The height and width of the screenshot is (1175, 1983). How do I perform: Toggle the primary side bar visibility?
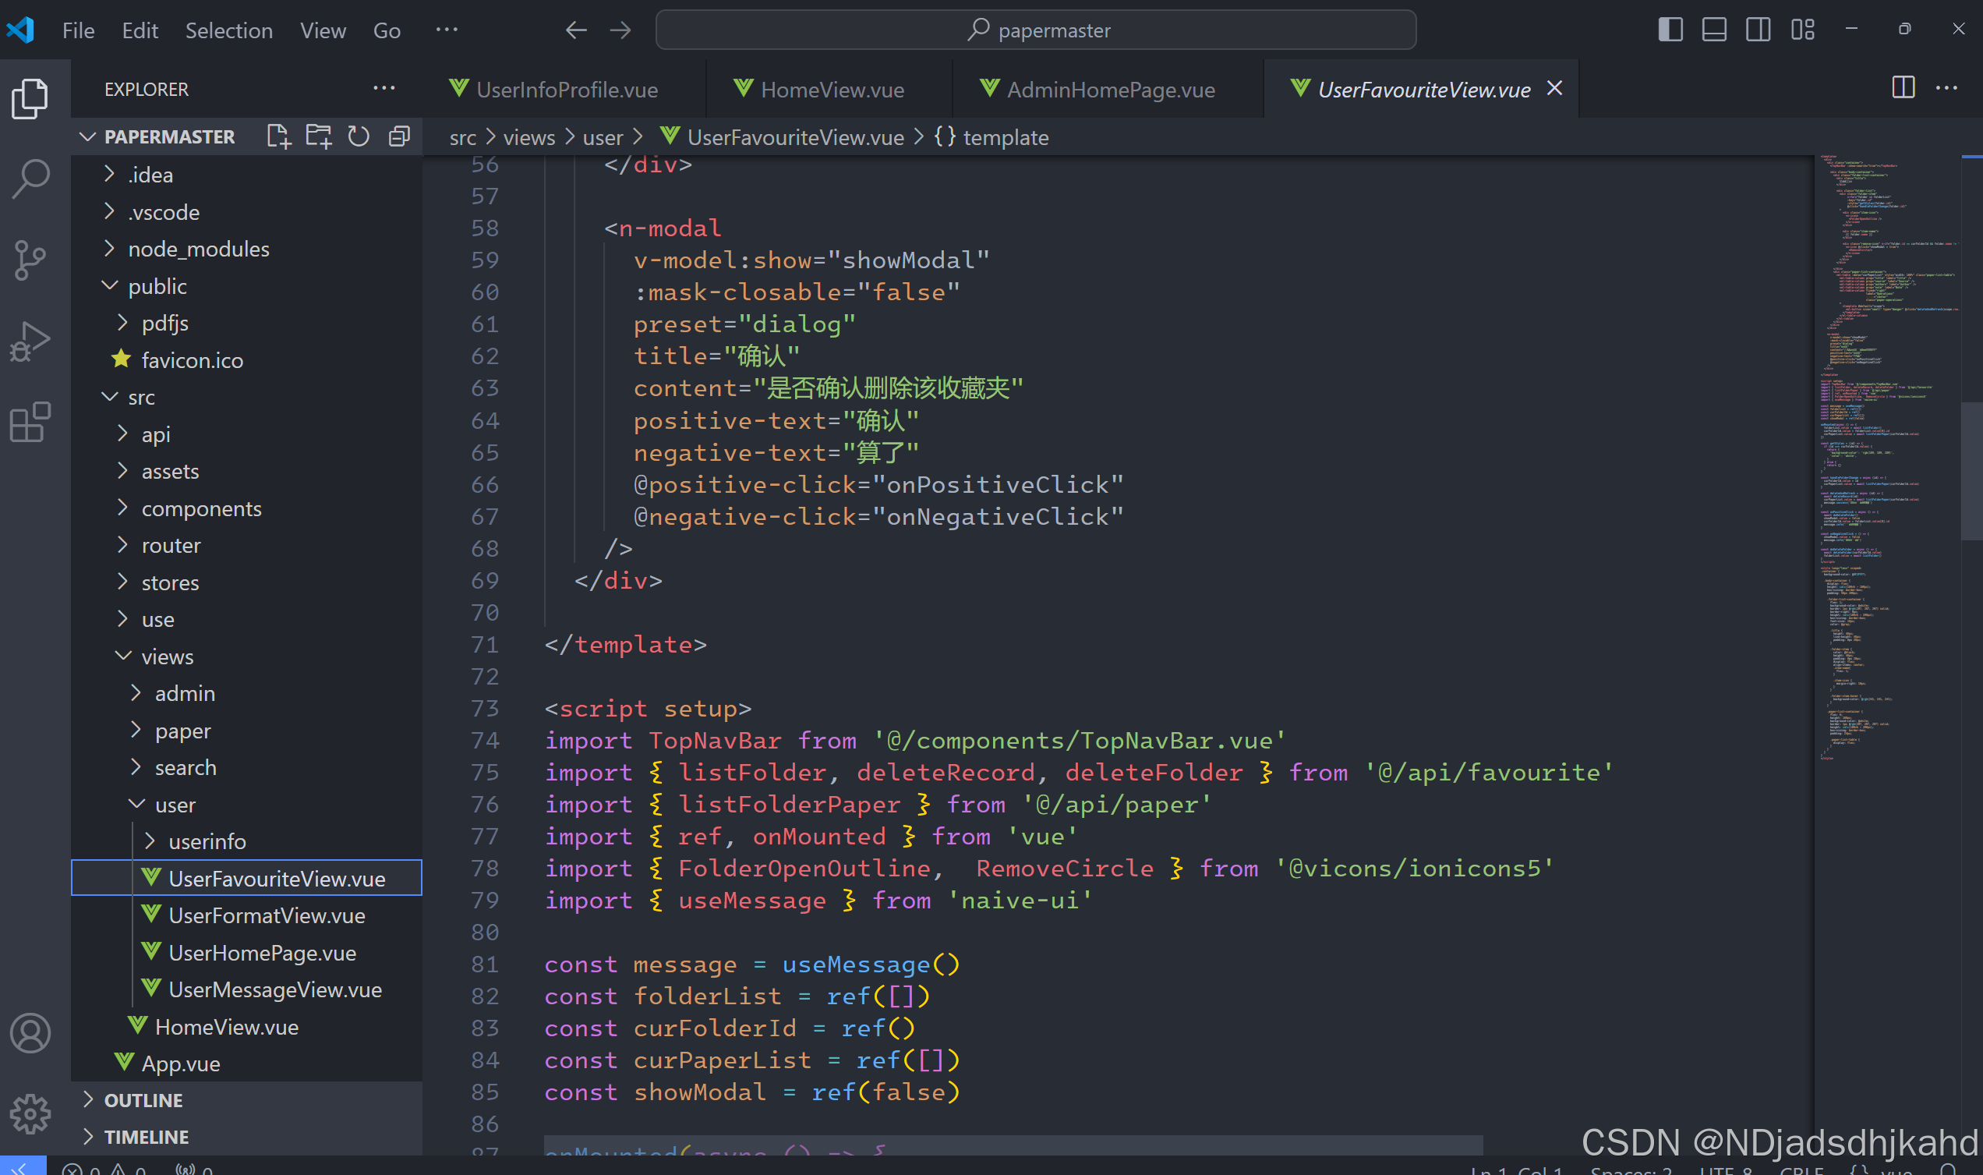[1670, 30]
